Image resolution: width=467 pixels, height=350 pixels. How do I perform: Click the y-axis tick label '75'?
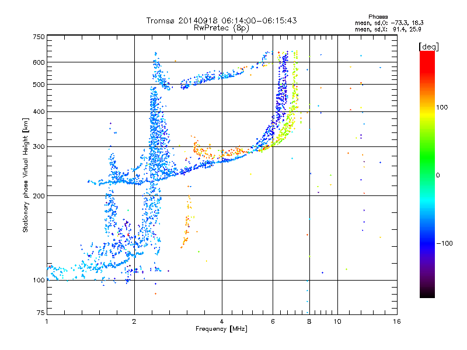pyautogui.click(x=41, y=313)
